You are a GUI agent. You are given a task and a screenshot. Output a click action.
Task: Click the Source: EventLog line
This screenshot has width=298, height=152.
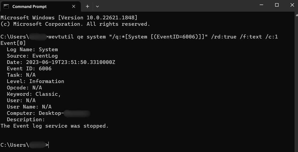click(x=32, y=56)
